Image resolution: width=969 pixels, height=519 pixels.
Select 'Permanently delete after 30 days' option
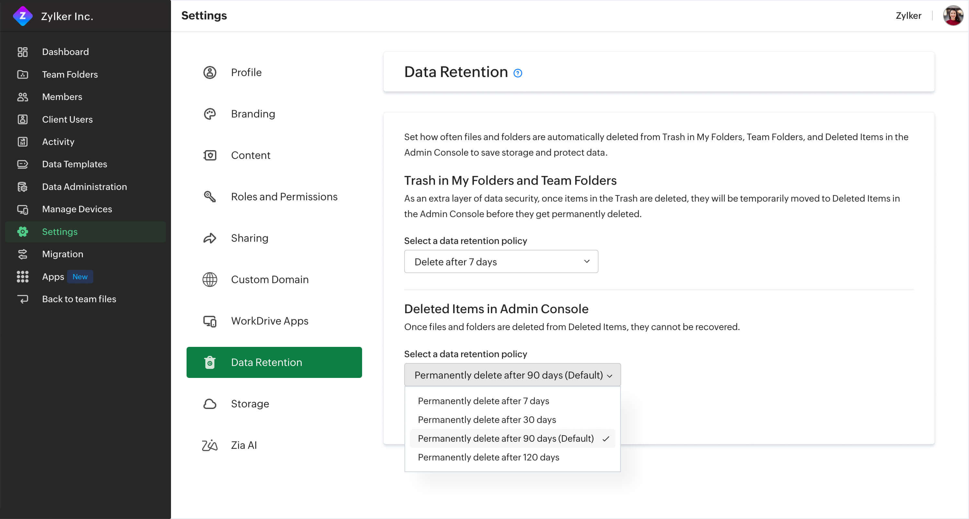pos(486,419)
